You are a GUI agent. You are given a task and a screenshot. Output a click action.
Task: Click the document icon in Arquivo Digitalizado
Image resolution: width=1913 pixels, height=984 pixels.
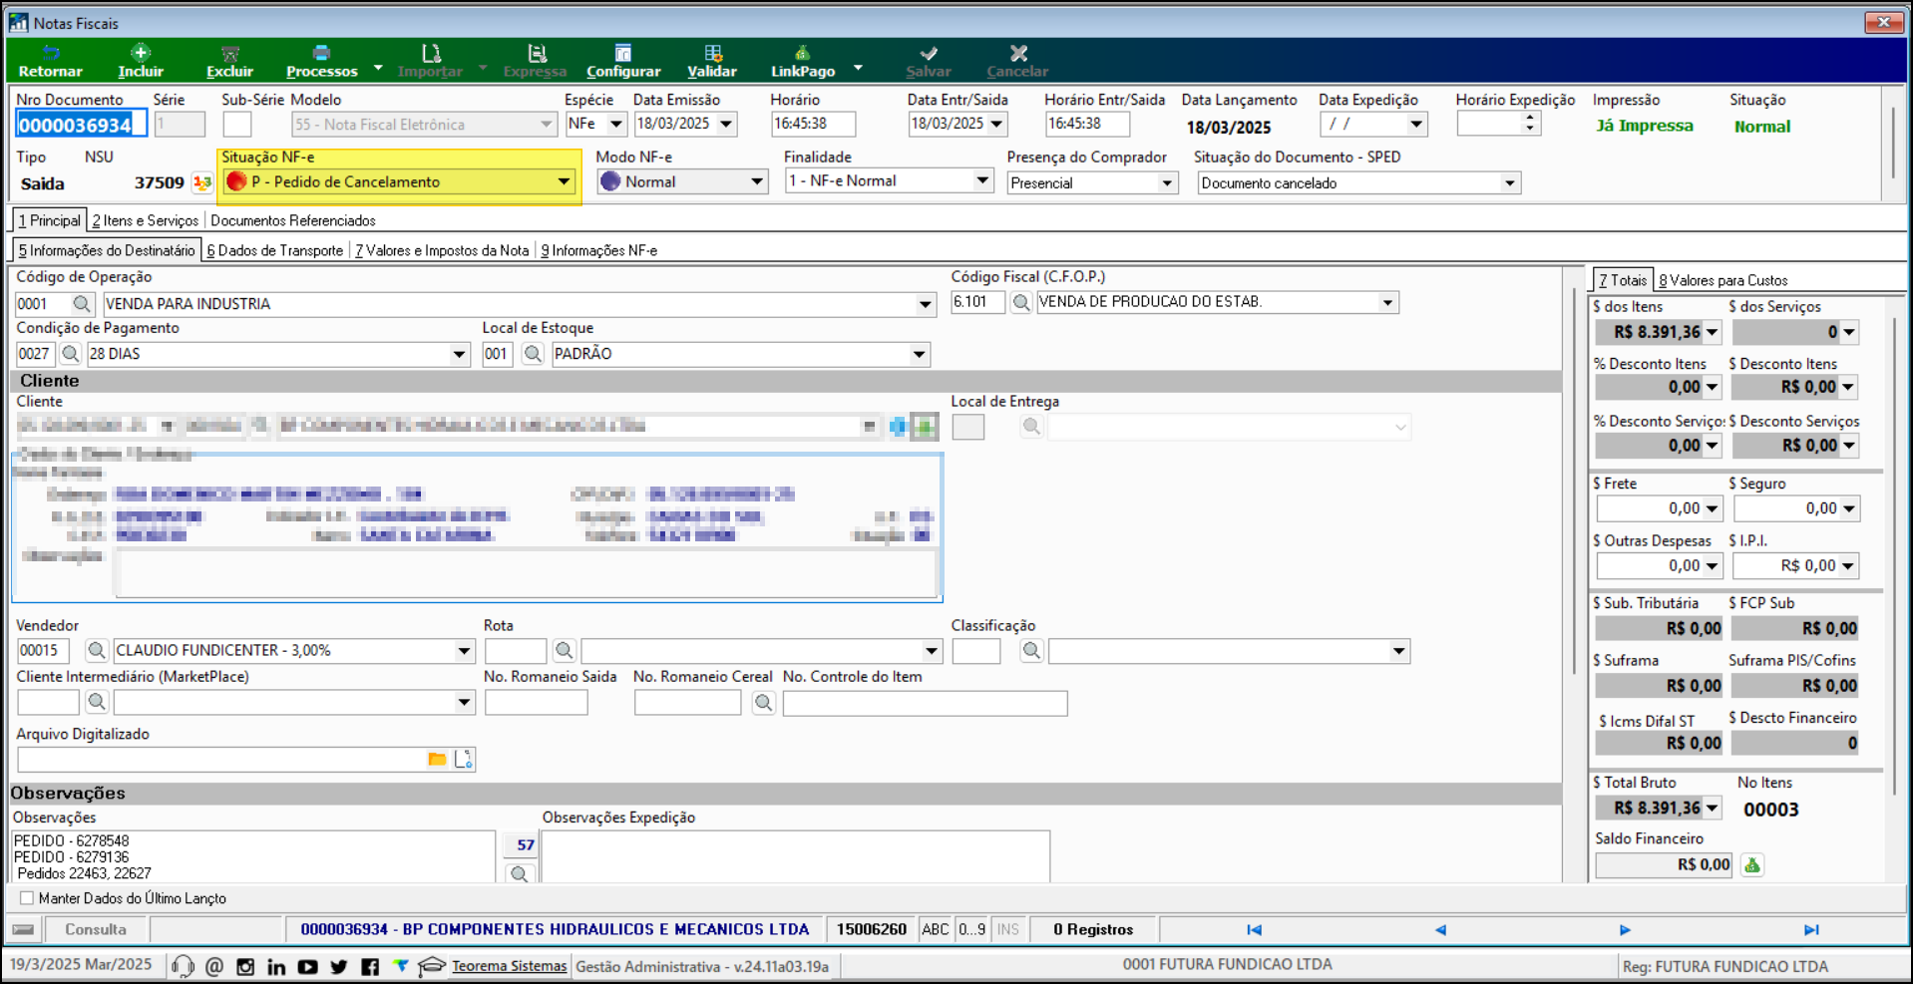pos(463,760)
